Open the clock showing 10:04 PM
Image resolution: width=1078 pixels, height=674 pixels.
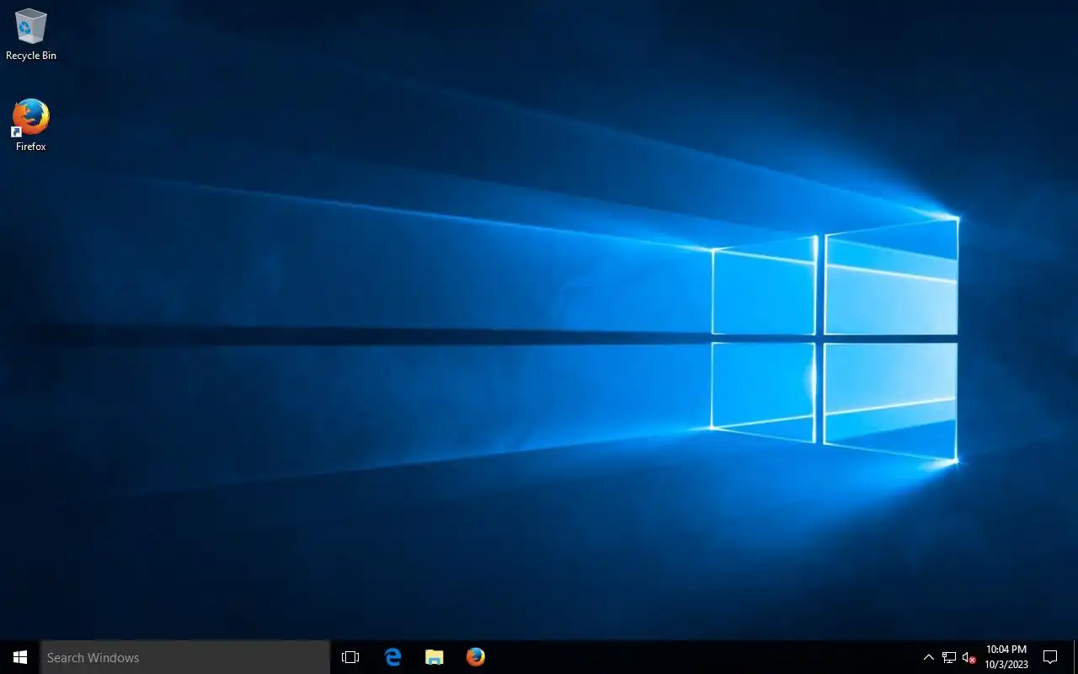(x=1006, y=657)
